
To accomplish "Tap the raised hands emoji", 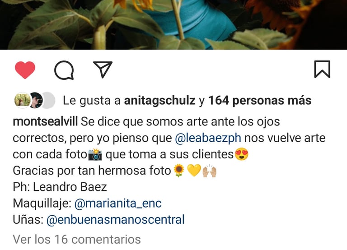I will point(209,171).
